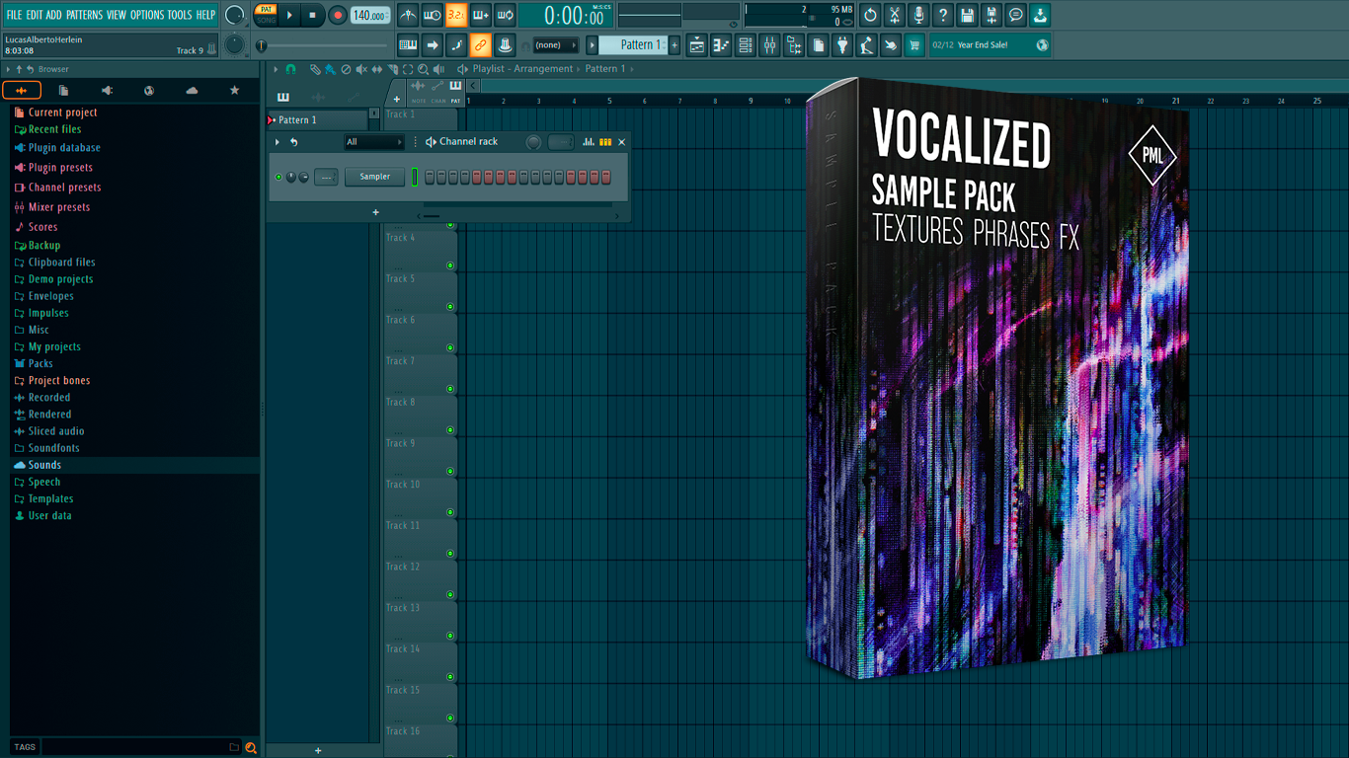The height and width of the screenshot is (758, 1349).
Task: Open the audio editor scissors icon
Action: tap(895, 15)
